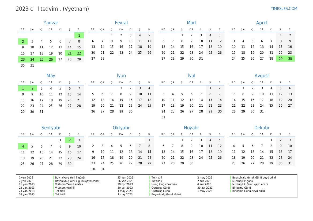Click the Dekabr month heading
The width and height of the screenshot is (313, 221).
coord(262,128)
